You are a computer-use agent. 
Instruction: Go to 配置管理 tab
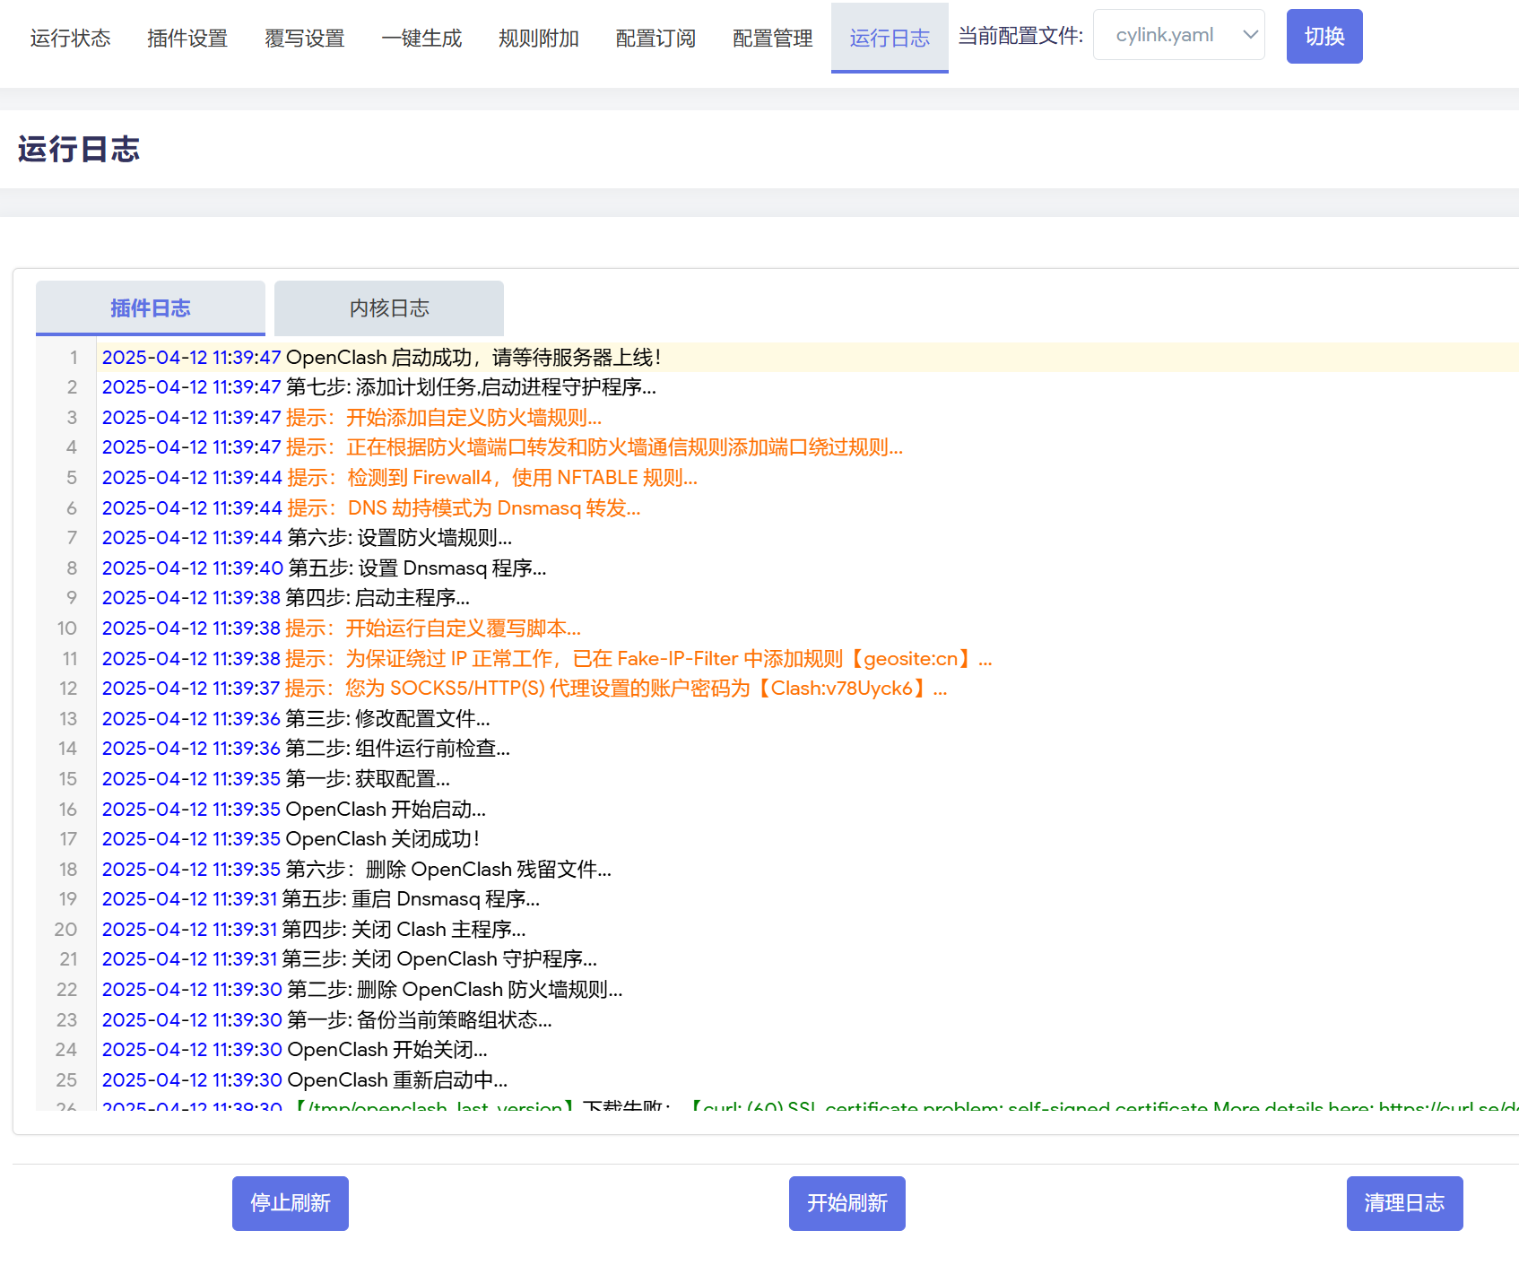click(x=773, y=38)
